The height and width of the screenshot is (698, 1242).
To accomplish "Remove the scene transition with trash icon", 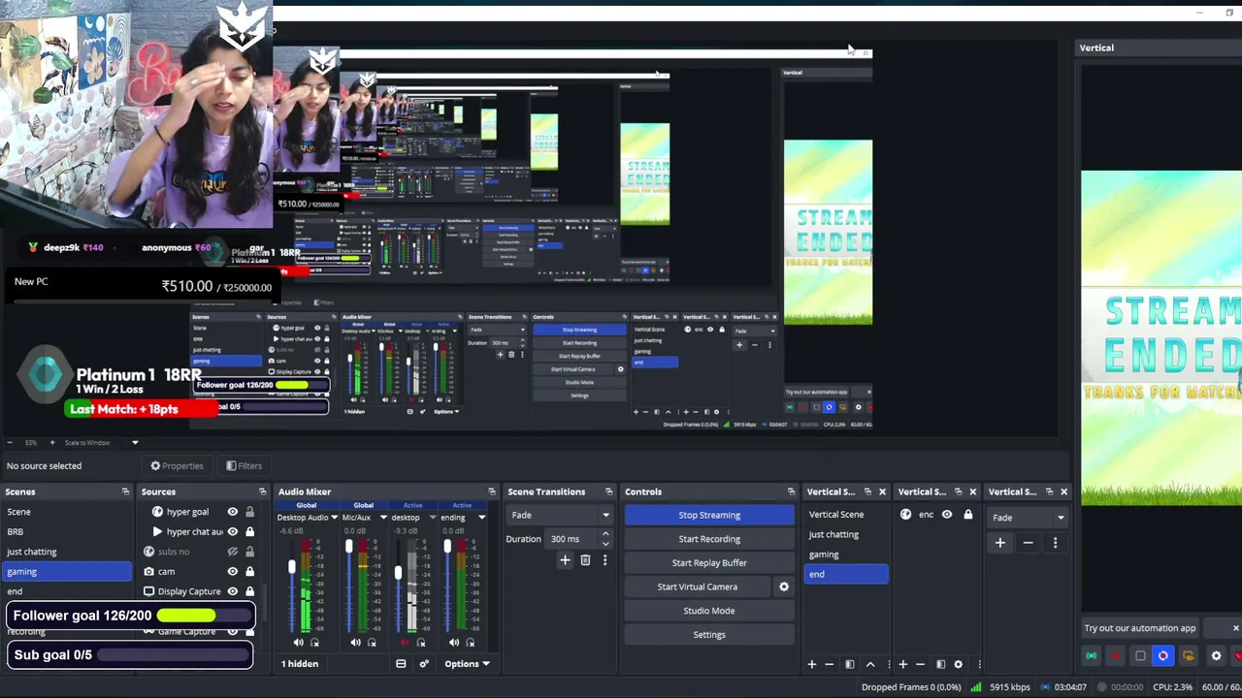I will tap(585, 560).
